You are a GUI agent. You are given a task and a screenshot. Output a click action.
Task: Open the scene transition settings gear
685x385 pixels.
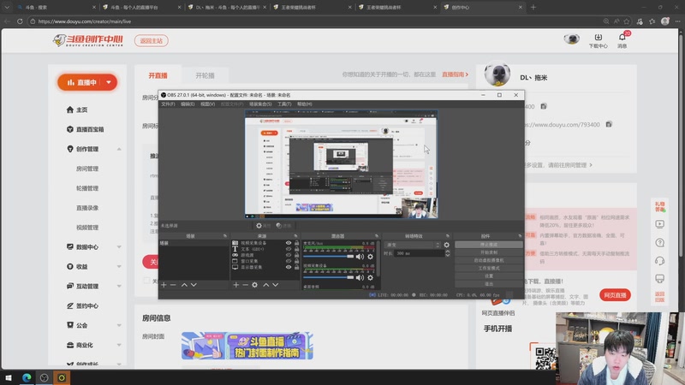(x=446, y=245)
